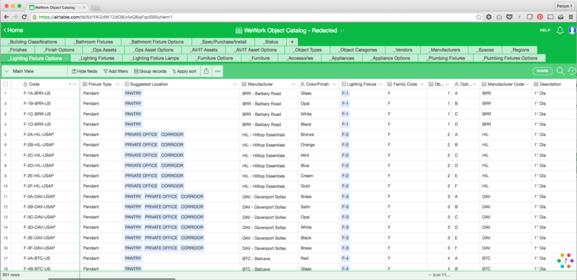Image resolution: width=577 pixels, height=280 pixels.
Task: Open the more options ellipsis in toolbar
Action: [218, 71]
